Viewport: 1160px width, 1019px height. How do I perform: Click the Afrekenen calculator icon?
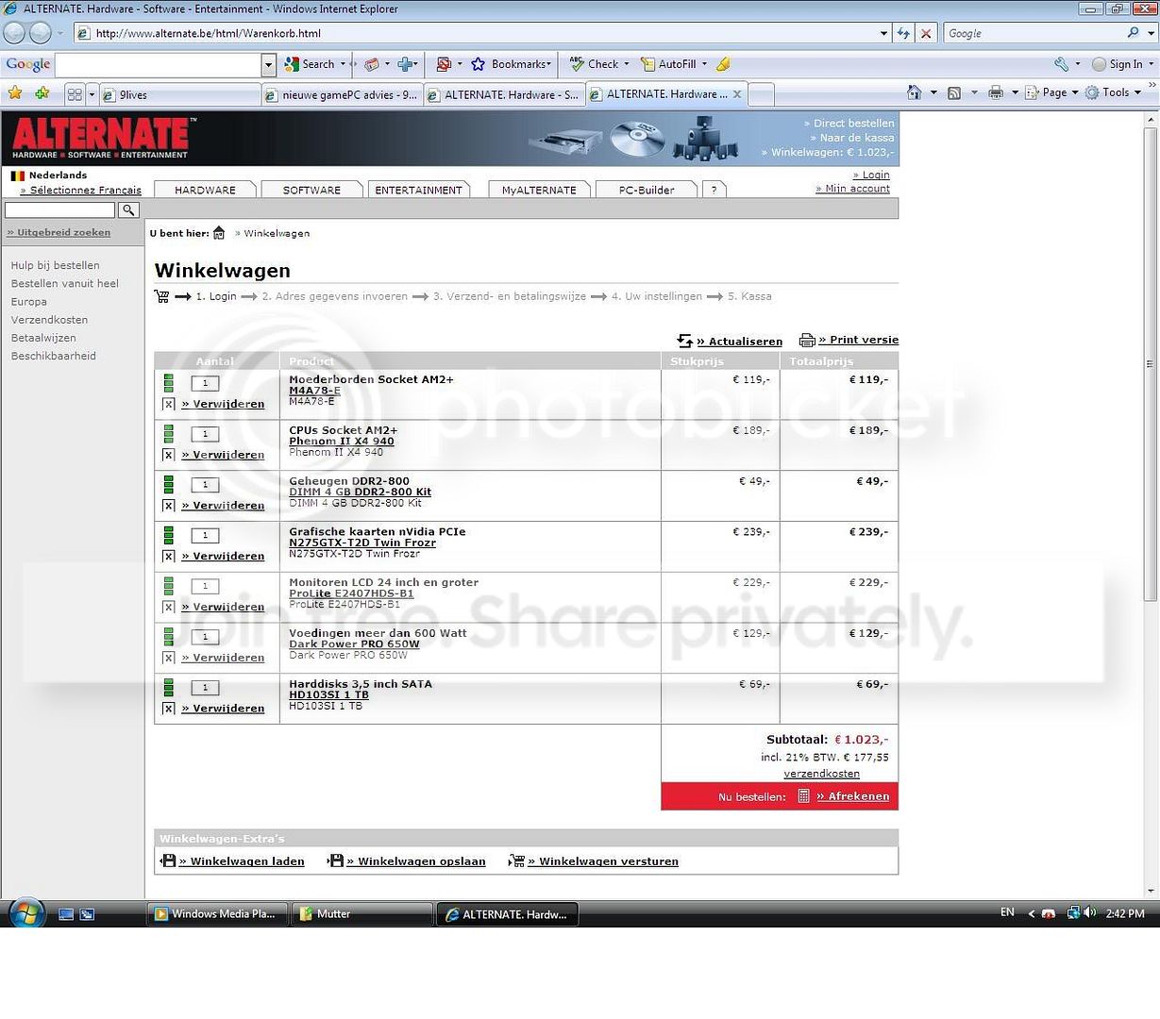point(804,796)
